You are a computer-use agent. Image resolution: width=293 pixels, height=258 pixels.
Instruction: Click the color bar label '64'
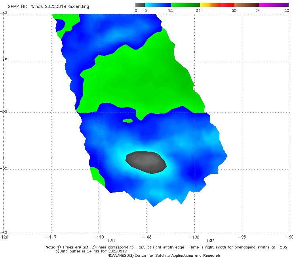click(x=258, y=11)
